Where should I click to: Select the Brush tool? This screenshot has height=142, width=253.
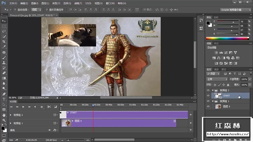(x=4, y=57)
